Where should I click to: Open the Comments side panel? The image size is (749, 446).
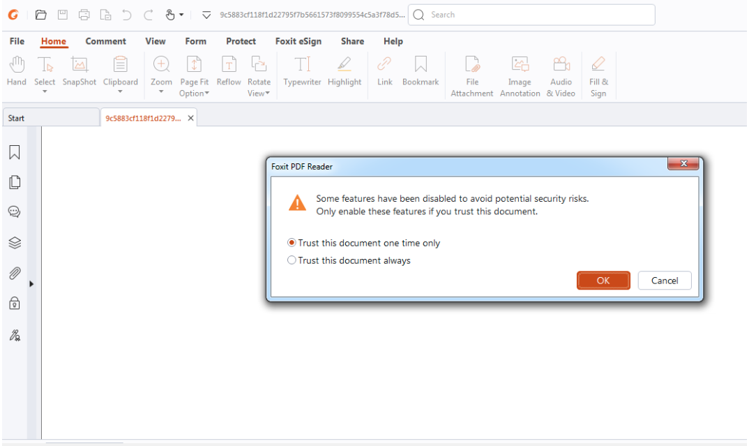pyautogui.click(x=14, y=212)
